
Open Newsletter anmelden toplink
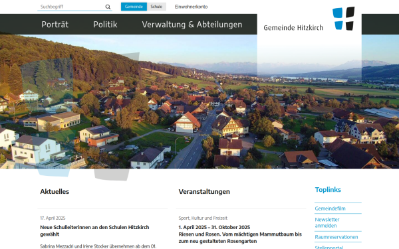click(327, 222)
